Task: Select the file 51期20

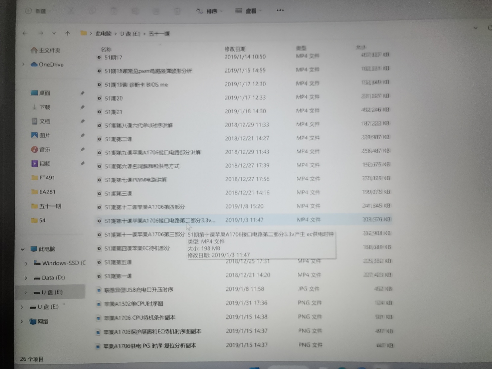Action: coord(114,98)
